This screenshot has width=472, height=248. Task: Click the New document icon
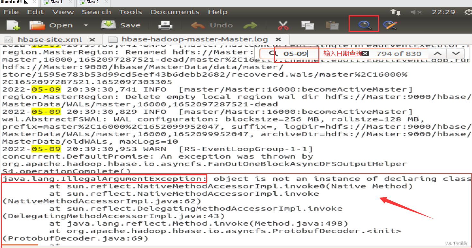pyautogui.click(x=13, y=25)
